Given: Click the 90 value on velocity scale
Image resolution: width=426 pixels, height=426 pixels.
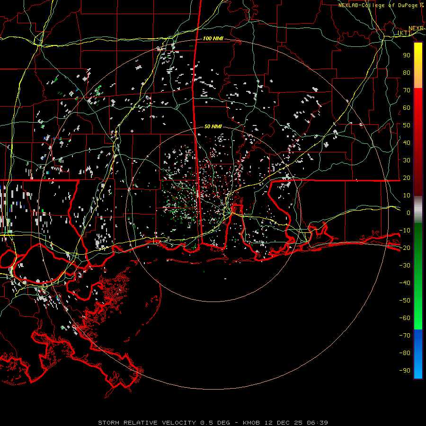Looking at the screenshot, I should 407,55.
